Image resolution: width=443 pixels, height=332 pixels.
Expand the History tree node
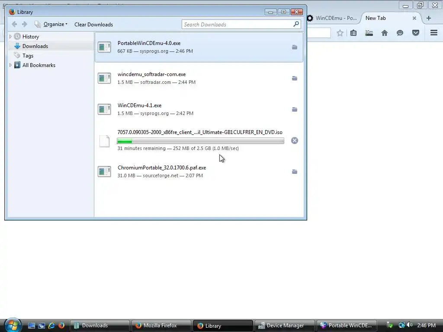pyautogui.click(x=10, y=36)
